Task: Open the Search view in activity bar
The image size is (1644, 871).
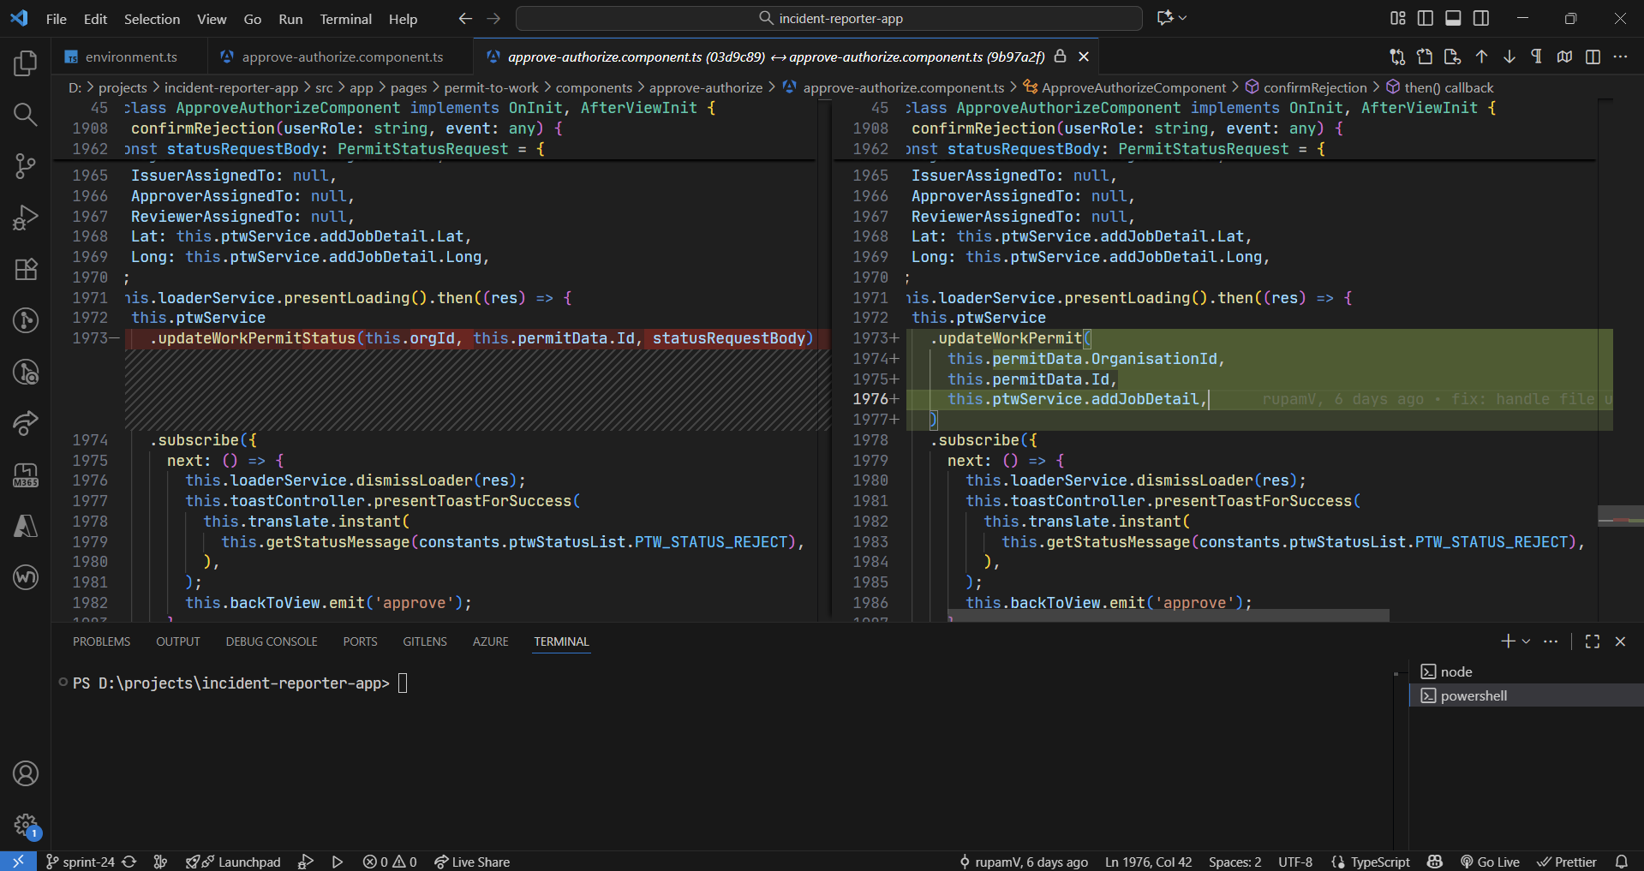Action: (x=26, y=115)
